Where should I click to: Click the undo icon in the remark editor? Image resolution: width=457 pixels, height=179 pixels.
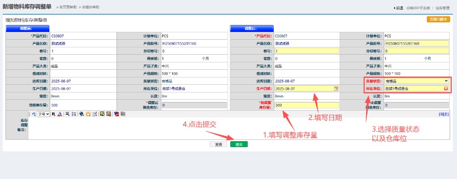coord(33,114)
